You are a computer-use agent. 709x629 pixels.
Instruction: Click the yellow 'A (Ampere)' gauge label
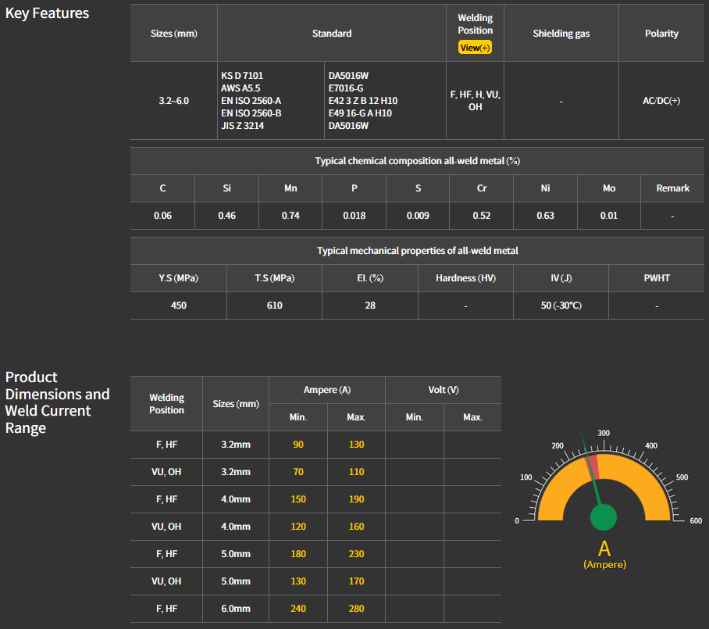(x=604, y=554)
